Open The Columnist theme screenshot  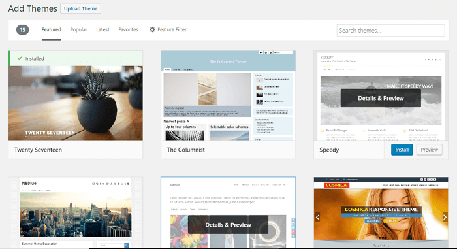(x=228, y=95)
